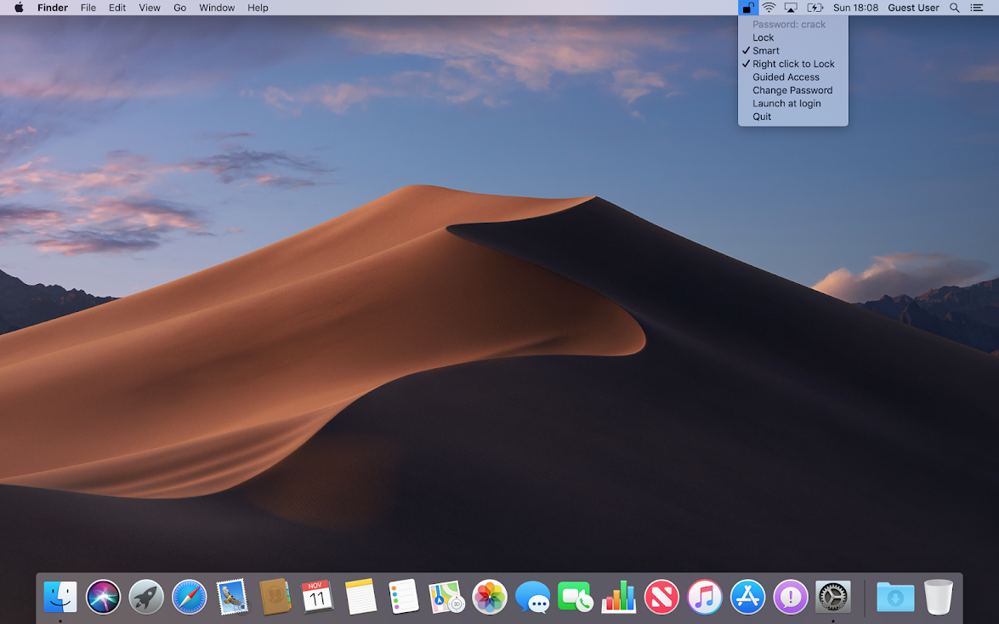Open Guest User account menu

914,8
